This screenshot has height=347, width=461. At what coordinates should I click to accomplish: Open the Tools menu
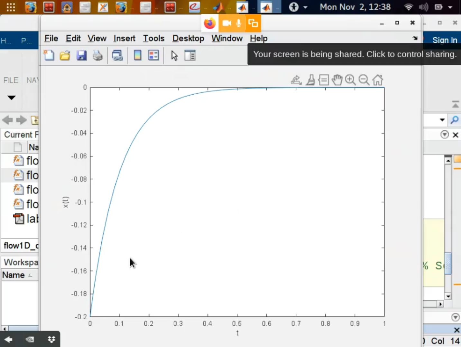coord(153,38)
